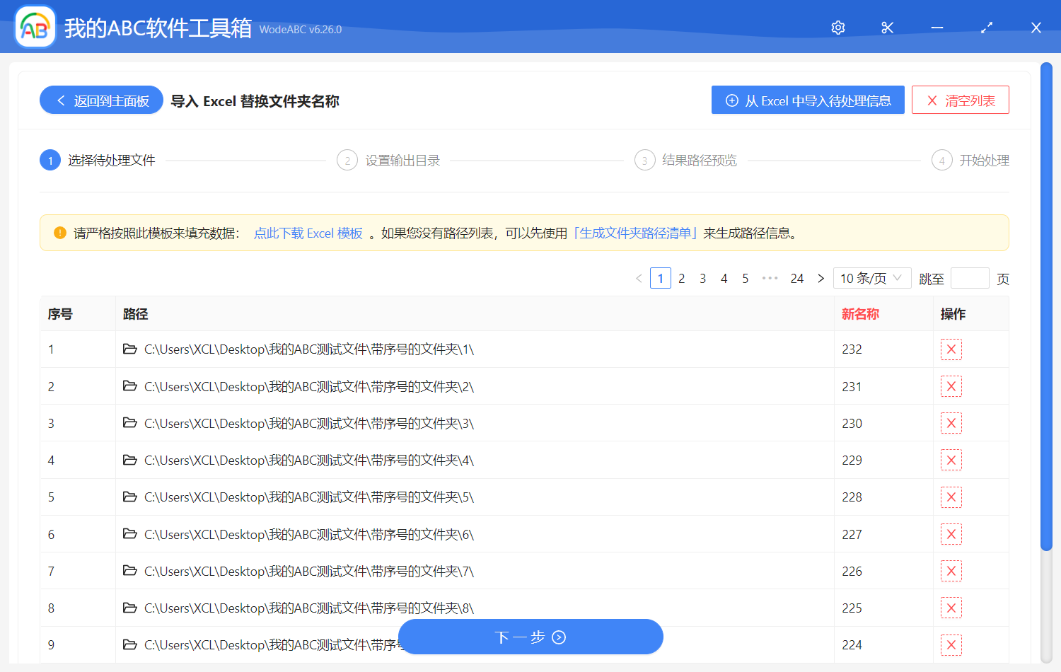Click the ABC logo in the top-left corner
Viewport: 1061px width, 672px height.
point(34,26)
